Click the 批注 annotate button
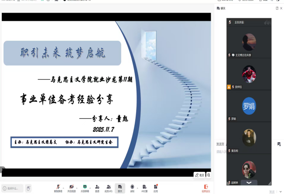Screen dimensions: 284x194 (x=199, y=175)
